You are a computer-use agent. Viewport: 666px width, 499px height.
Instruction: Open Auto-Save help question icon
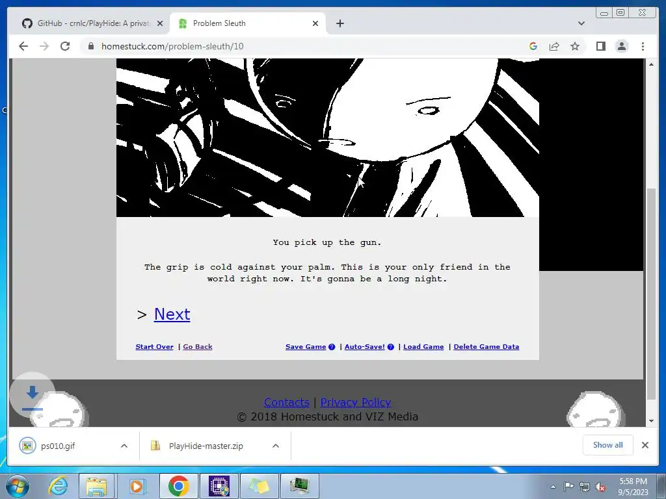pyautogui.click(x=391, y=347)
